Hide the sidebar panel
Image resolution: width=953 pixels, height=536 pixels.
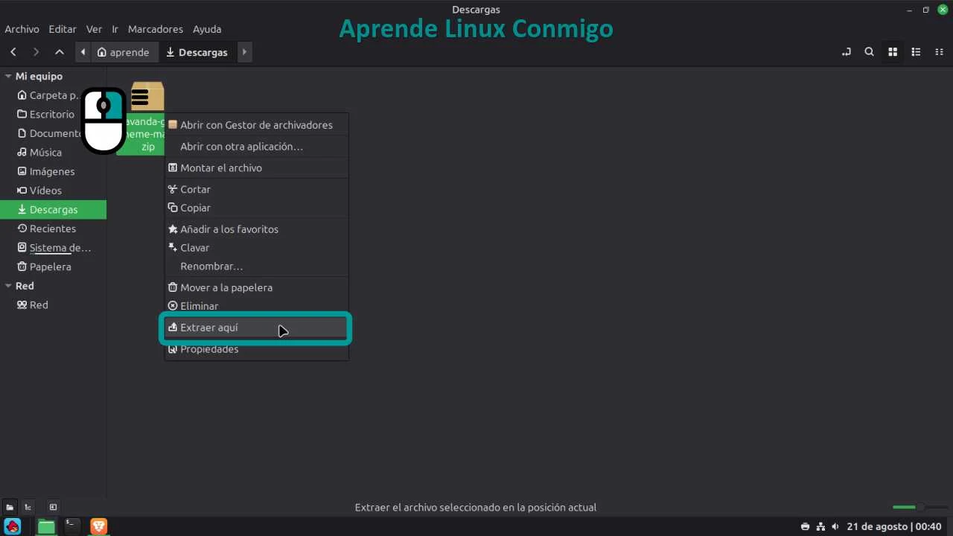[53, 507]
